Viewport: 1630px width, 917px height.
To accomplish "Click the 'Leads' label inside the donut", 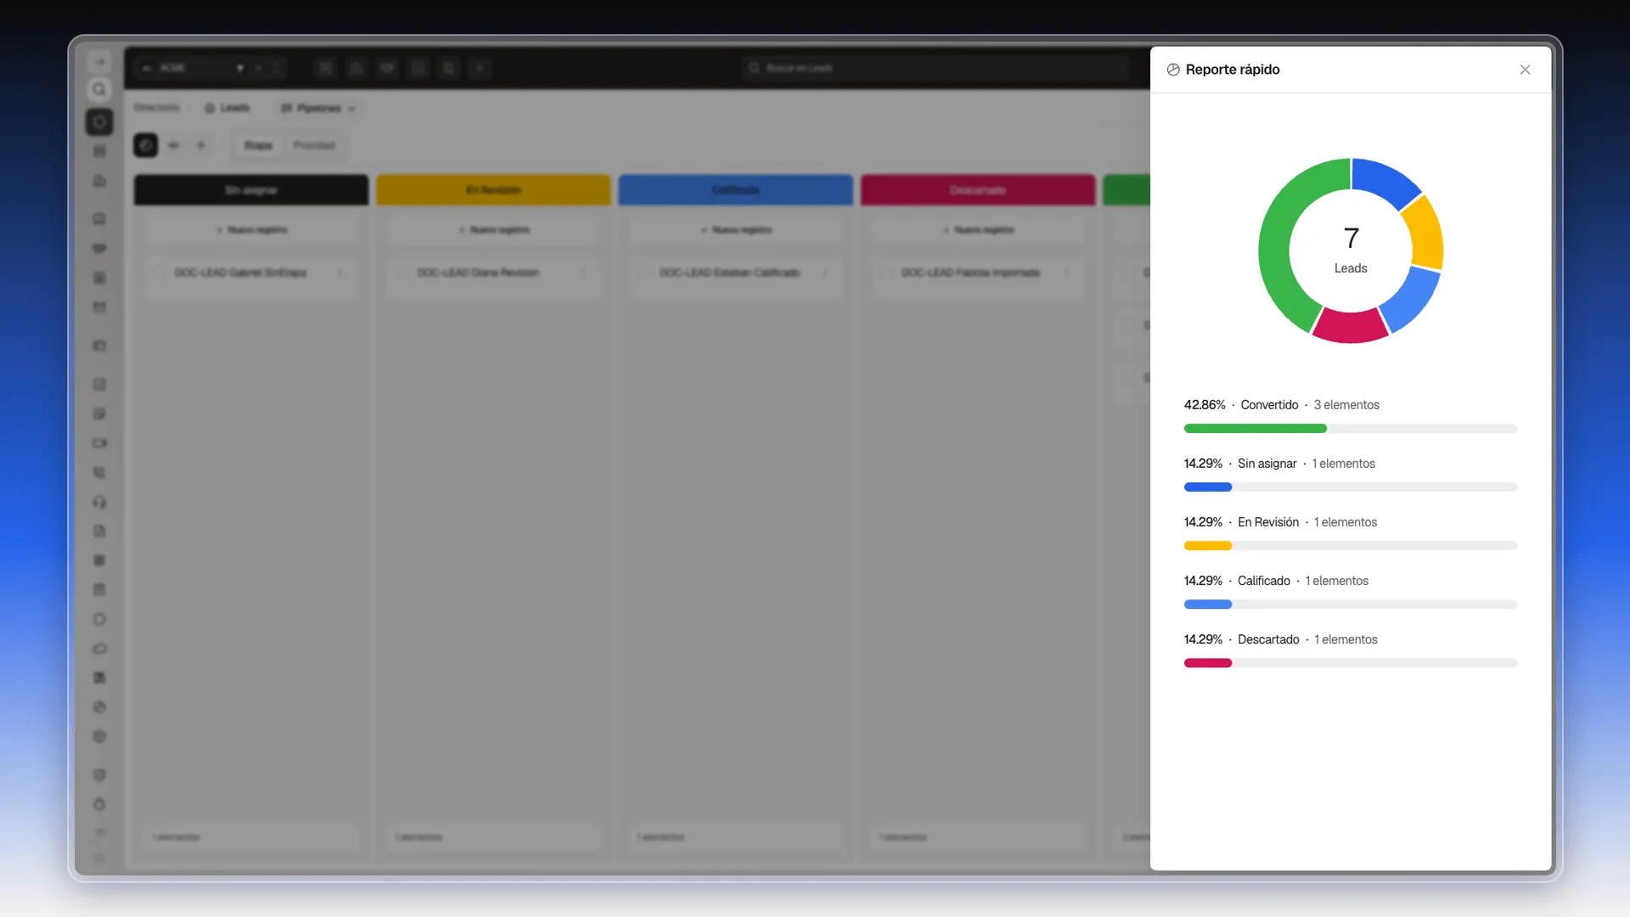I will coord(1351,268).
